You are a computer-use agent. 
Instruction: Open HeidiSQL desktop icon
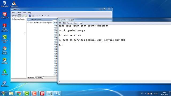(x=5, y=61)
